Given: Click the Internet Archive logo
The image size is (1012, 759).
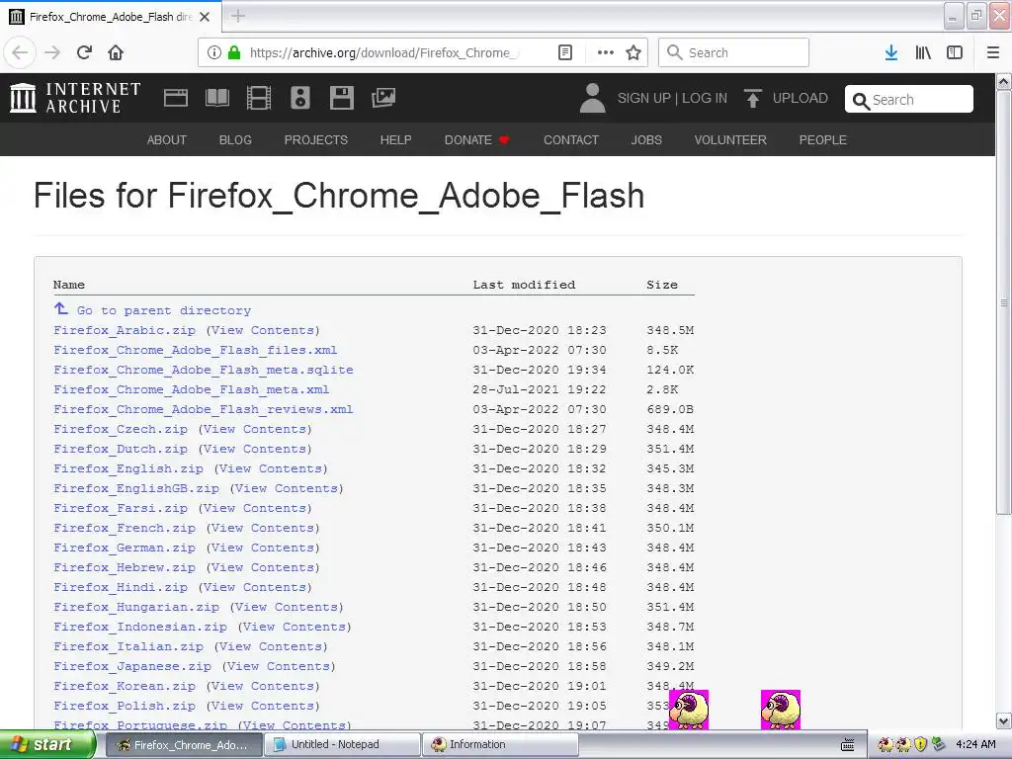Looking at the screenshot, I should (75, 98).
